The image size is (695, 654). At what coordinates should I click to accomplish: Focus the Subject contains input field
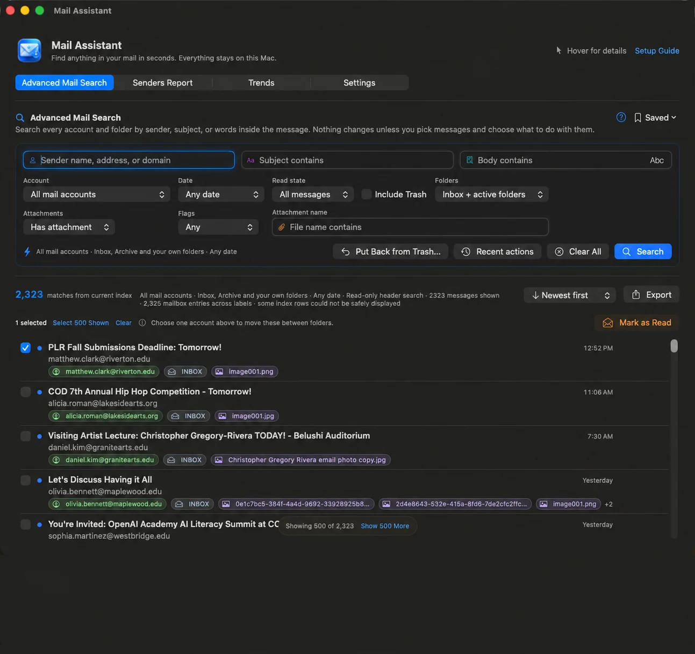(347, 160)
